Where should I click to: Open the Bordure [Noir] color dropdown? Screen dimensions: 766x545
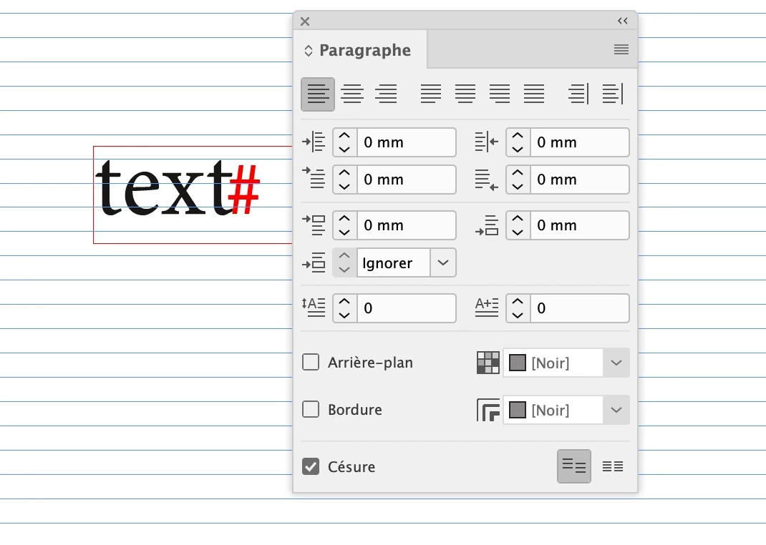tap(616, 410)
